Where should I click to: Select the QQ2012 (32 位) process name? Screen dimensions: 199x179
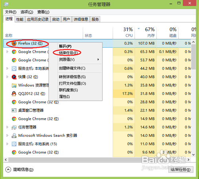[x=32, y=94]
